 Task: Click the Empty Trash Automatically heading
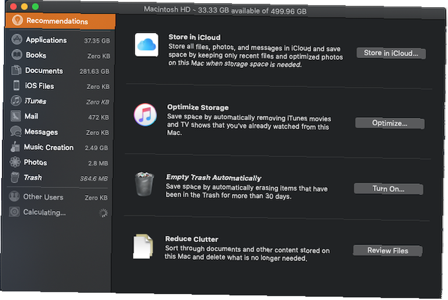213,177
